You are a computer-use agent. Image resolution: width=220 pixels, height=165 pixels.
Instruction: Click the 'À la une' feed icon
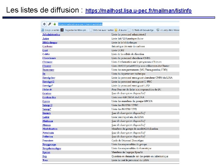click(116, 30)
